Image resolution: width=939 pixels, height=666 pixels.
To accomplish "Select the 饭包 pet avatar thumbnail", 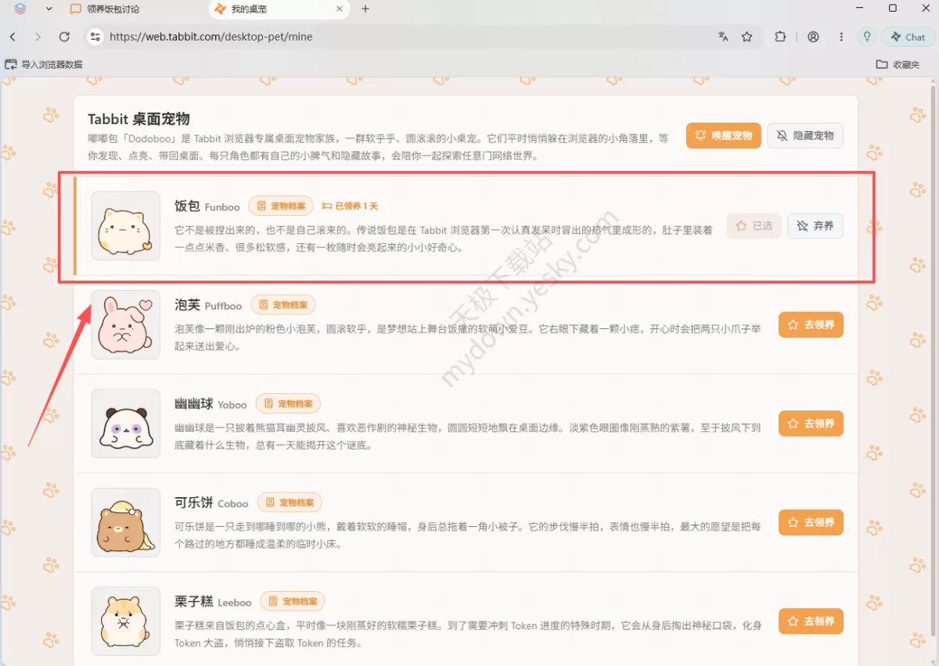I will coord(125,226).
